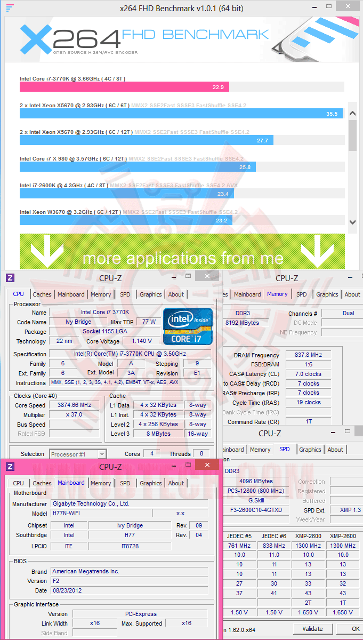Close the pink CPU-Z mainboard window
The image size is (363, 640).
207,465
